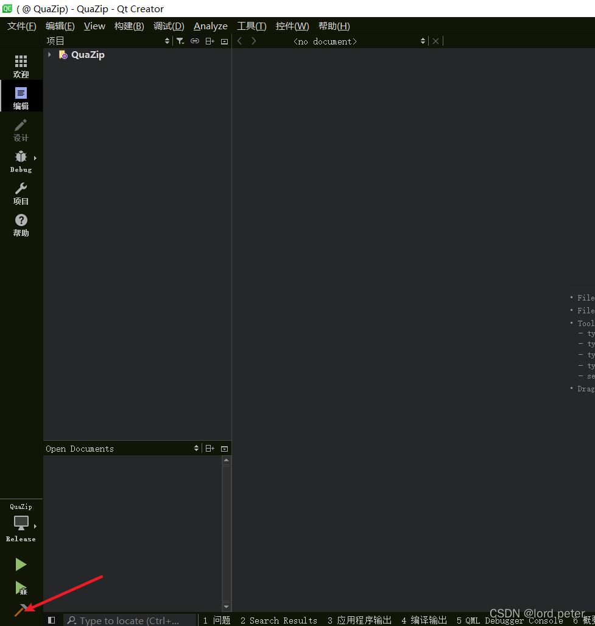Start debugging with the Run-with-bug button

pyautogui.click(x=21, y=588)
